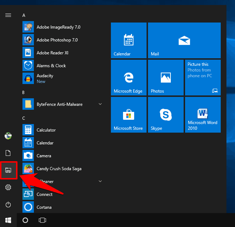Click the Power button icon
235x227 pixels.
pyautogui.click(x=8, y=204)
